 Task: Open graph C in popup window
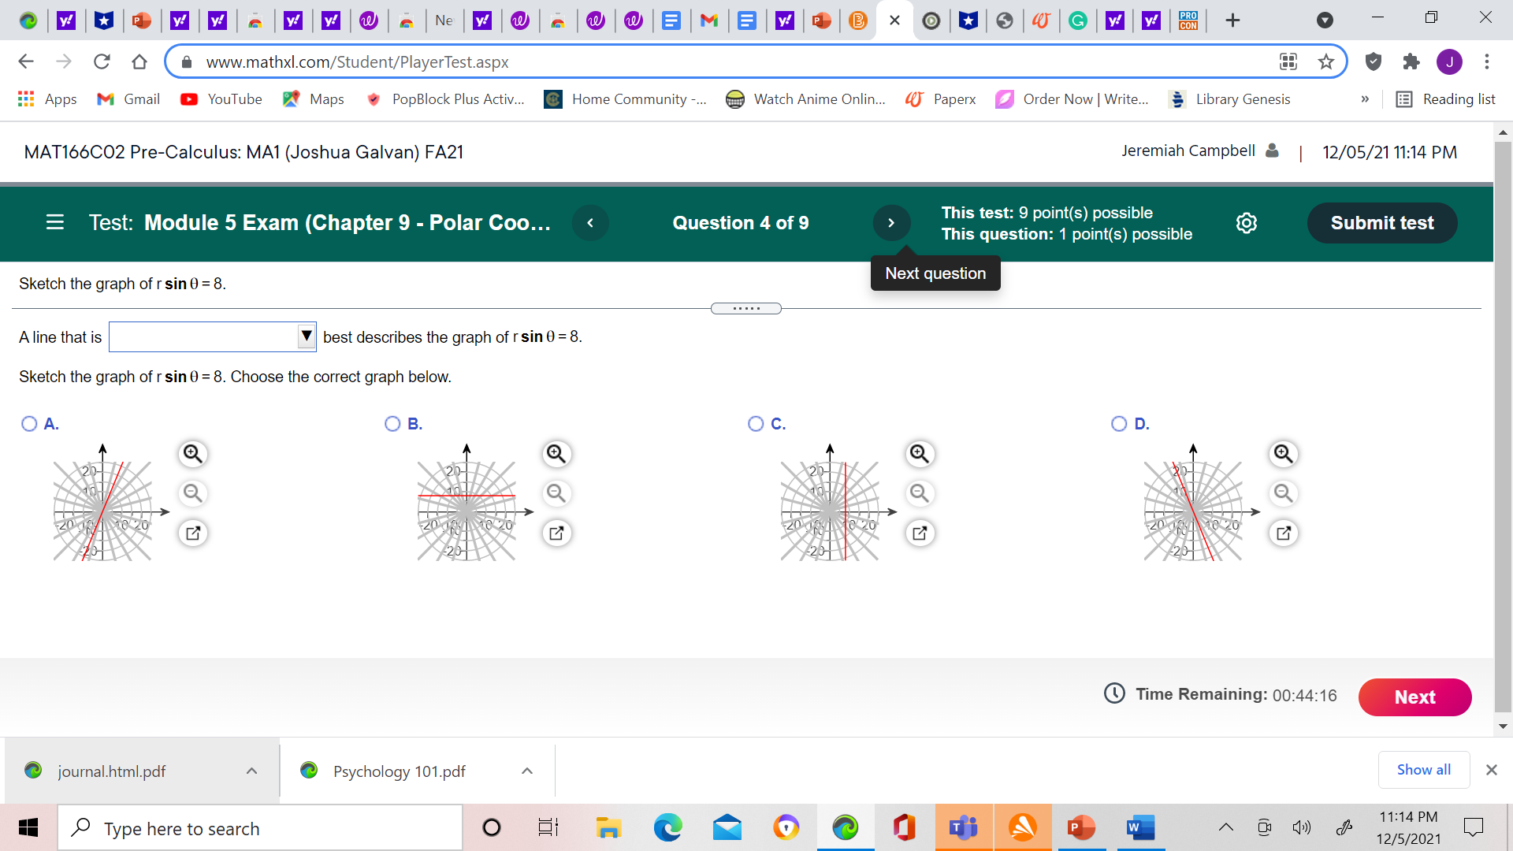coord(920,533)
